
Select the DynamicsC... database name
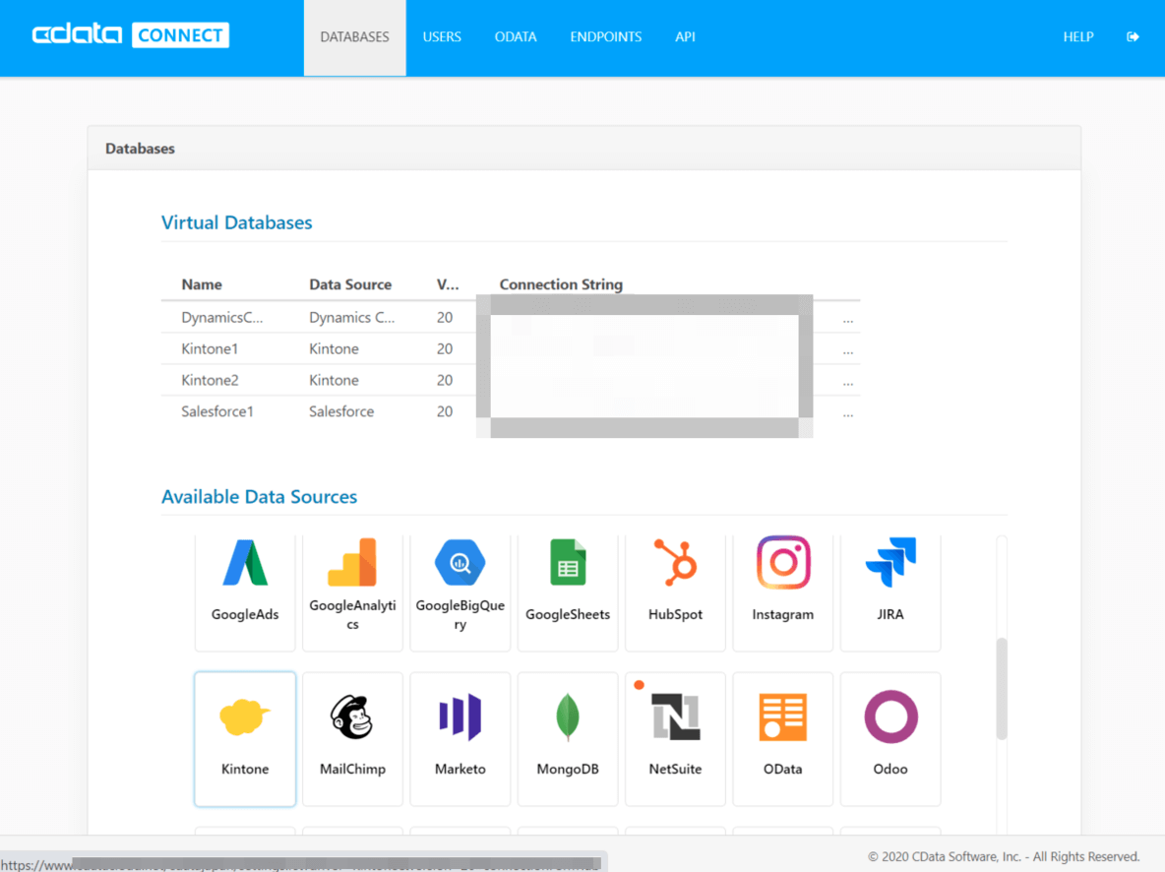222,318
